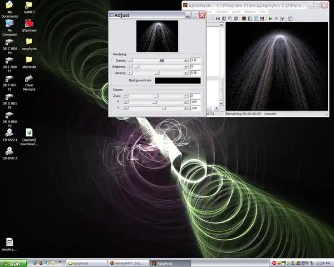Open the IrfanView desktop shortcut
Image resolution: width=334 pixels, height=267 pixels.
29,23
